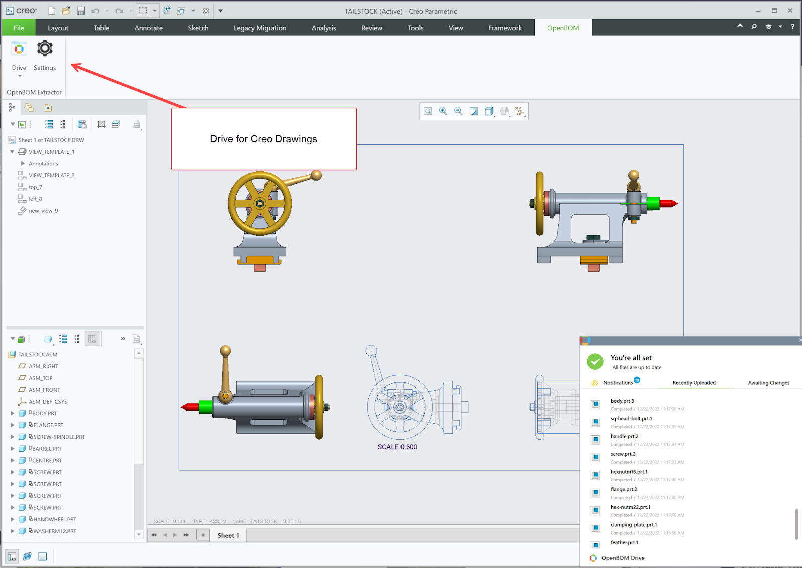Click tree columns icon in drawing tree
802x568 pixels.
tap(82, 124)
